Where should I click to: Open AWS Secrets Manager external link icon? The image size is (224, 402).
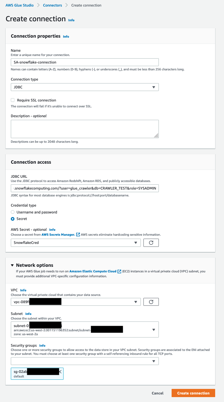(x=77, y=234)
